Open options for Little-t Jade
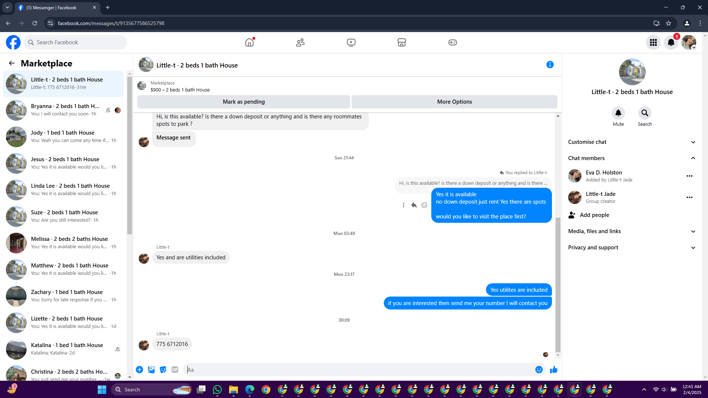The height and width of the screenshot is (398, 708). click(690, 197)
